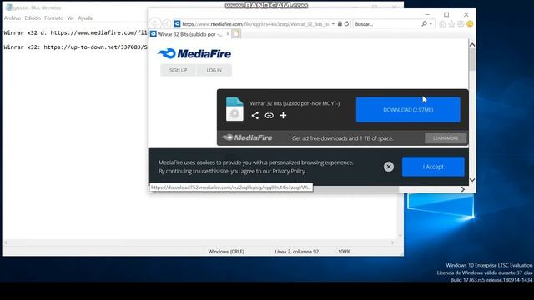
Task: Click the share icon under file name
Action: [x=254, y=115]
